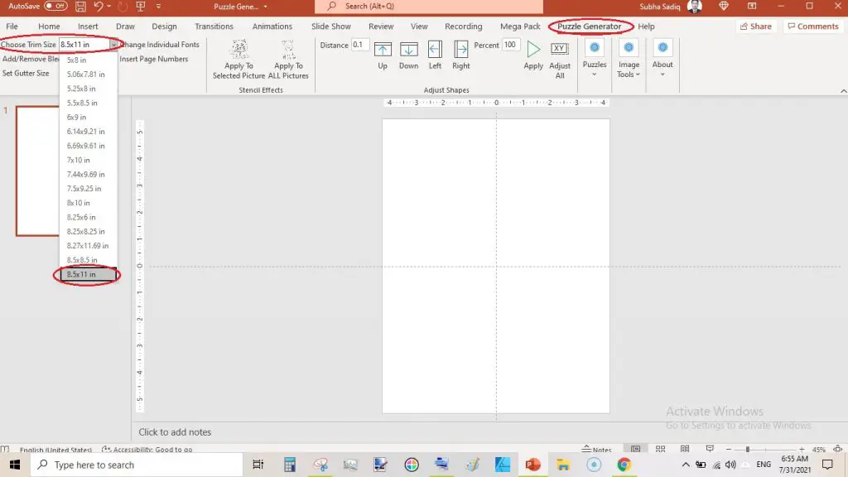Click the Undo arrow icon
The height and width of the screenshot is (477, 848).
click(98, 7)
